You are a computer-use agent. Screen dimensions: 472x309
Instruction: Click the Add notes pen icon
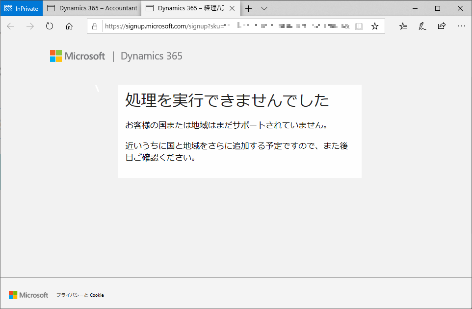tap(422, 26)
